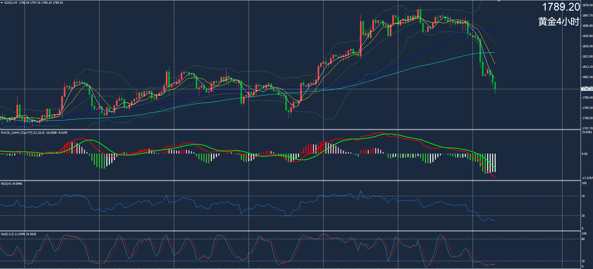Select the 1769.30 price scale value
The height and width of the screenshot is (269, 593).
[587, 108]
